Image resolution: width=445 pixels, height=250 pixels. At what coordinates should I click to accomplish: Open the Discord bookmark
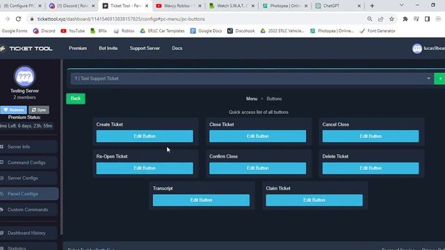tap(44, 31)
